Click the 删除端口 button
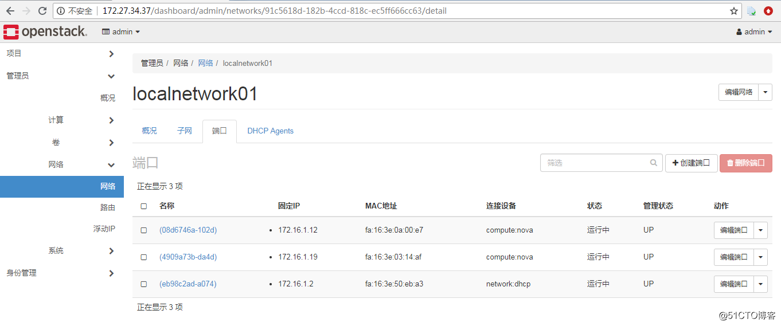 coord(746,163)
